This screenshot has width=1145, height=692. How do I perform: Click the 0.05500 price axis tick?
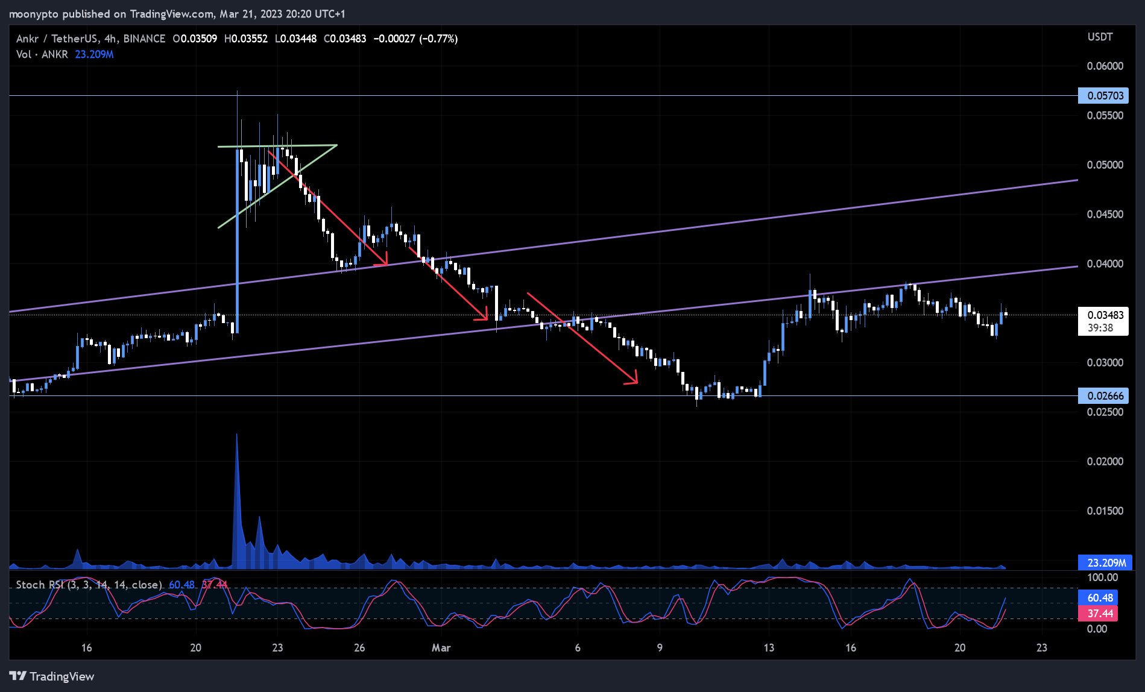click(1105, 115)
